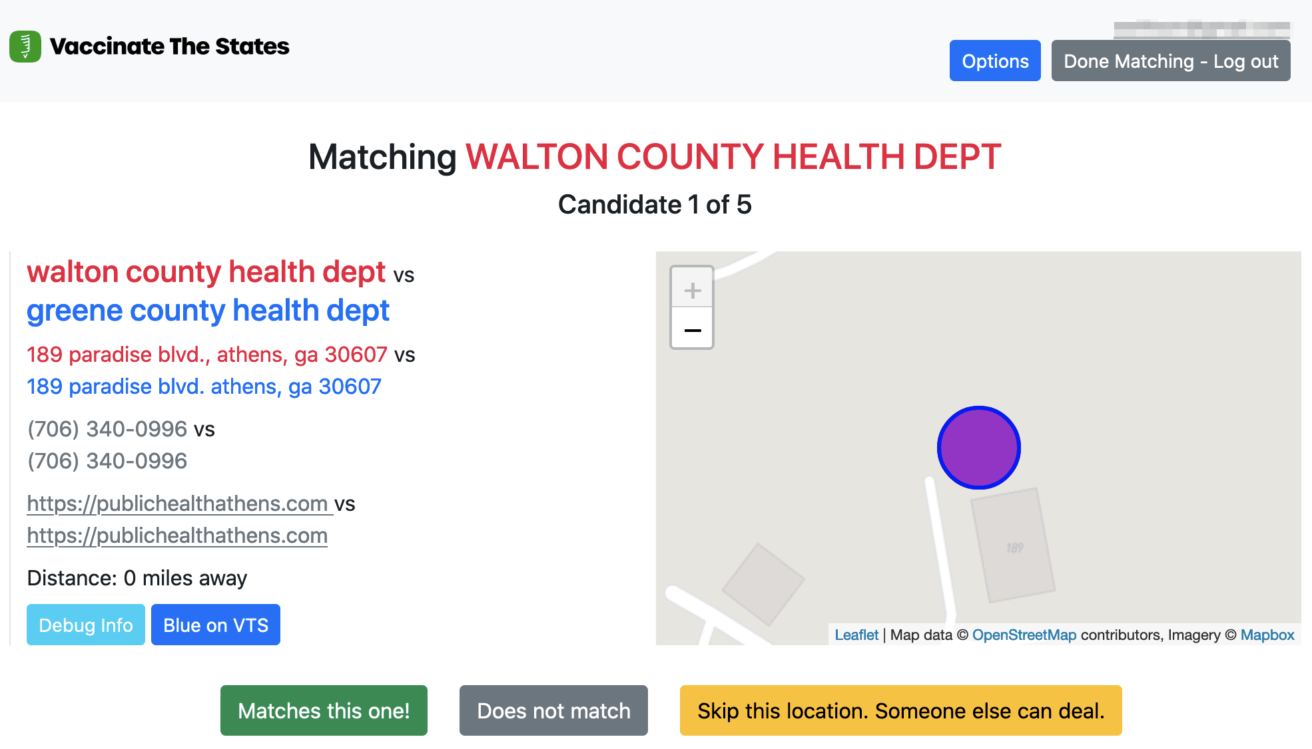Click Blue on VTS button
The height and width of the screenshot is (749, 1312).
(x=215, y=625)
